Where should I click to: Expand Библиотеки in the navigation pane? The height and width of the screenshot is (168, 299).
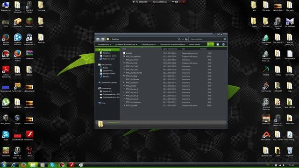[x=105, y=65]
